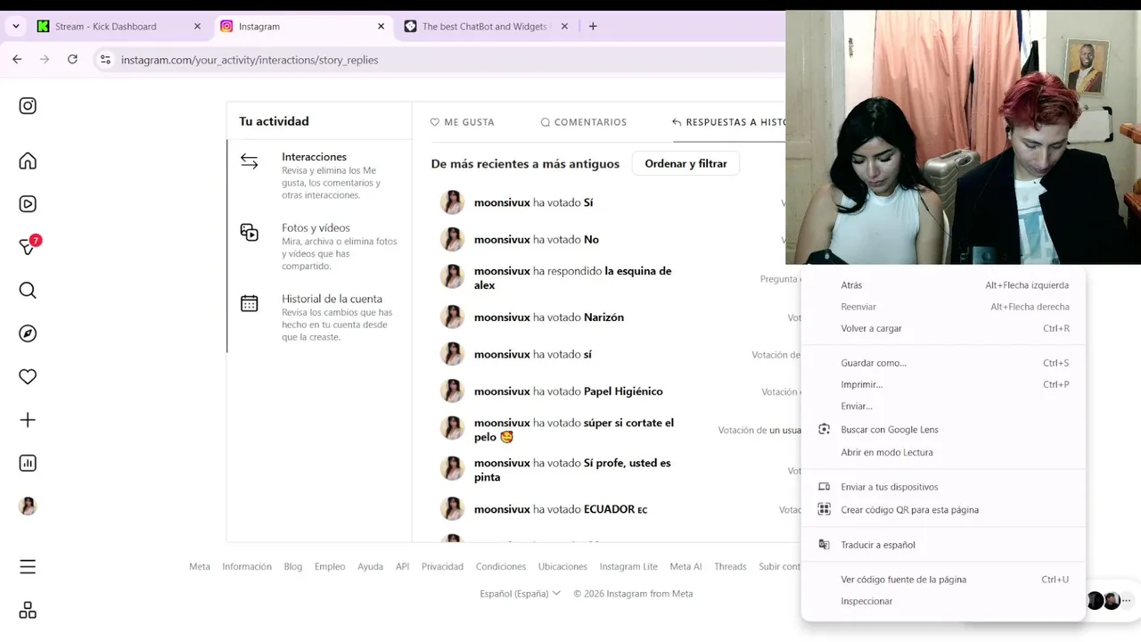
Task: Open Notifications heart icon
Action: (28, 376)
